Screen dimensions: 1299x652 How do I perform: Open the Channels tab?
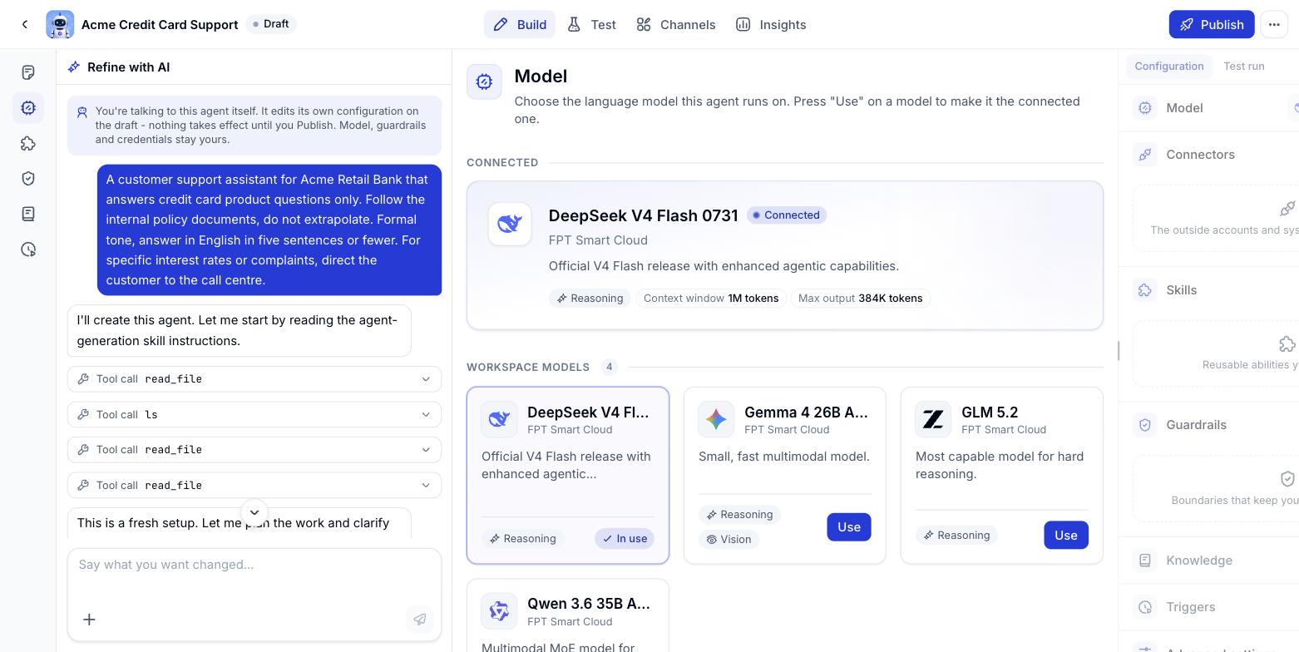(x=676, y=25)
